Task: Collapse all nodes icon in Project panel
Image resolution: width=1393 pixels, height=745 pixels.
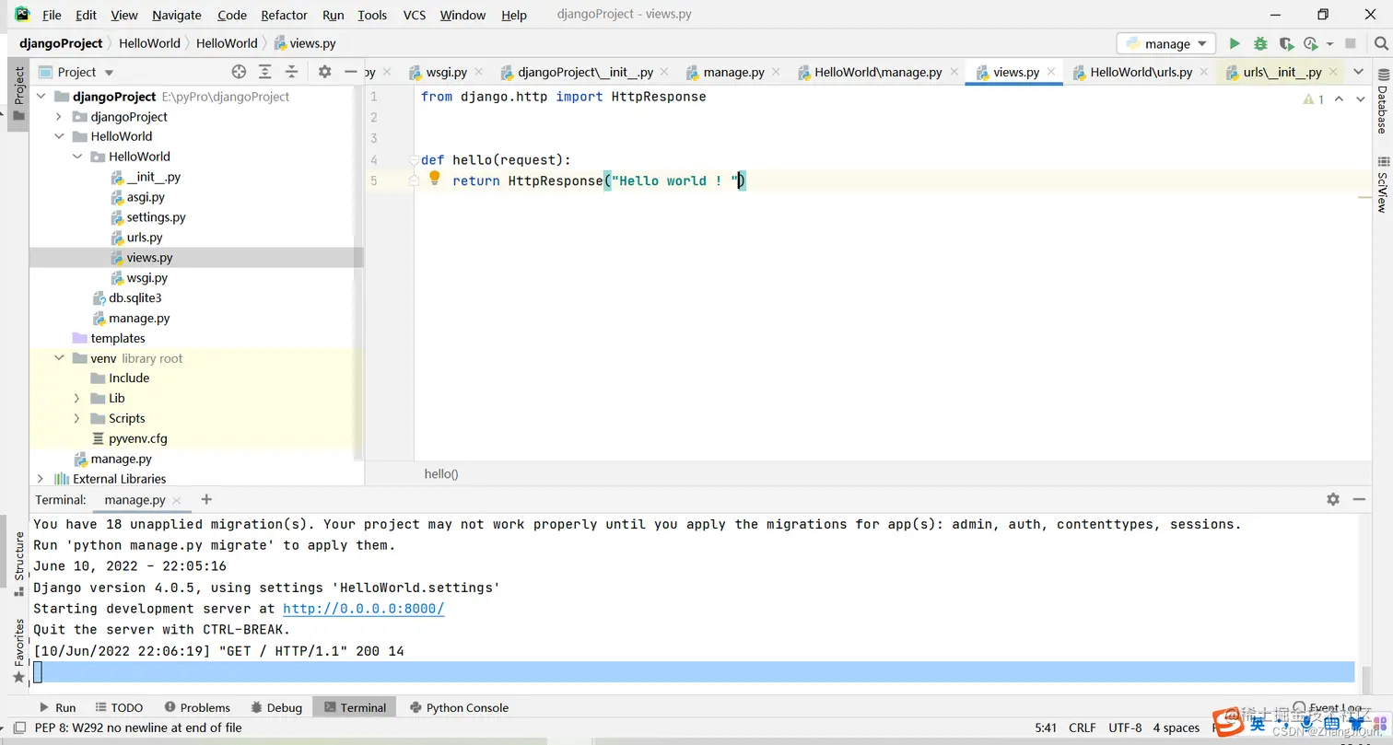Action: (x=292, y=72)
